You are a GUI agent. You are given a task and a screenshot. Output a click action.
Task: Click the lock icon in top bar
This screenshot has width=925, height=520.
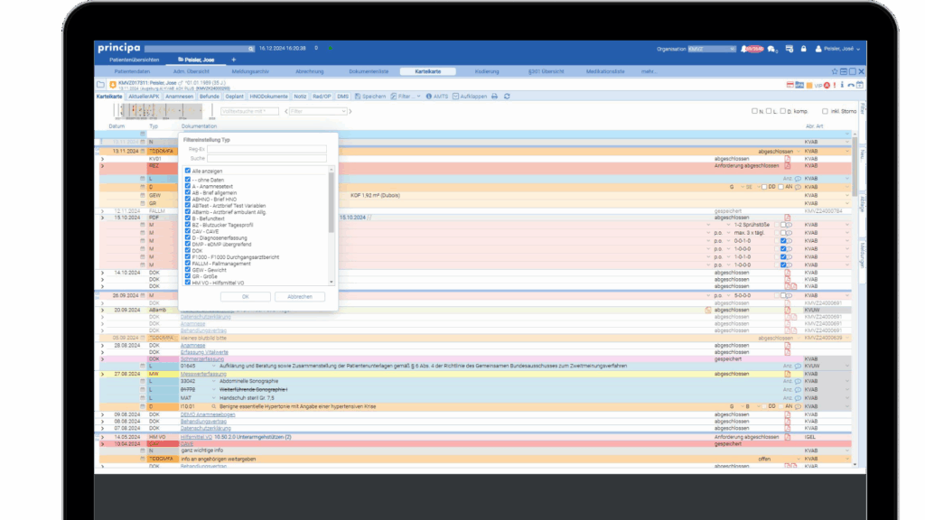point(802,48)
